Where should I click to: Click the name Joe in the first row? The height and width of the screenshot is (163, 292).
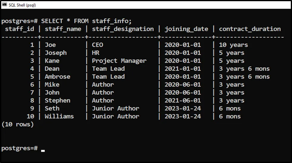coord(50,45)
